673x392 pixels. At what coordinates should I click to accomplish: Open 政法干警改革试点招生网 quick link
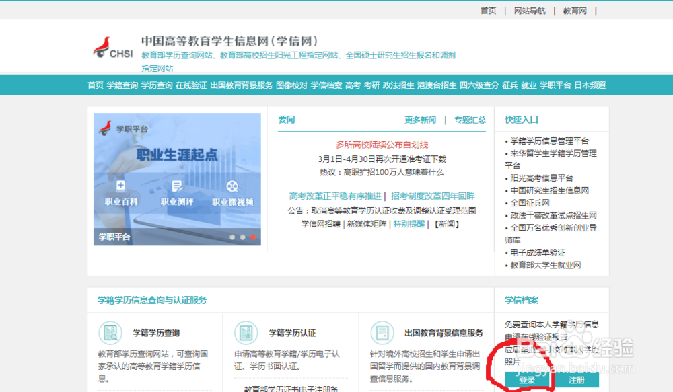coord(553,215)
